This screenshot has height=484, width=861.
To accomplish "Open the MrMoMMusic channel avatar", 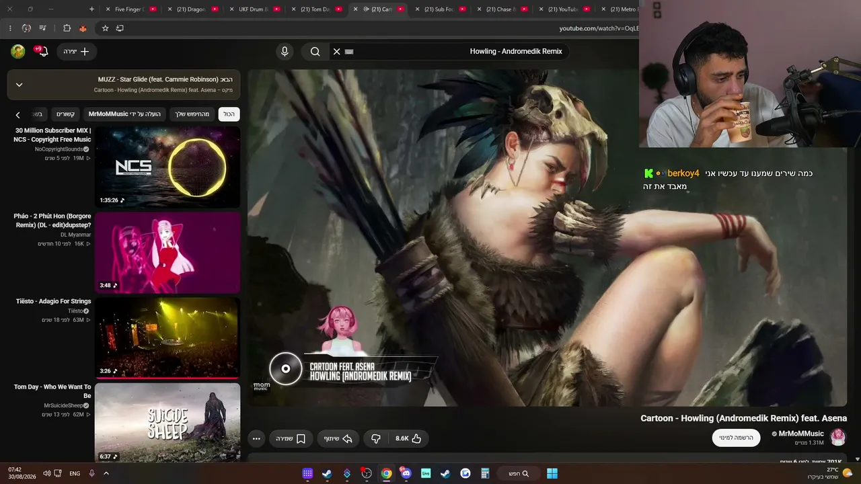I will pyautogui.click(x=838, y=438).
